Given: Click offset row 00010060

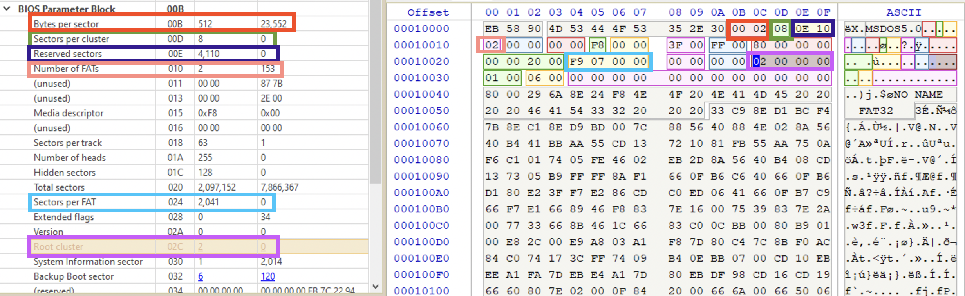Looking at the screenshot, I should click(421, 127).
